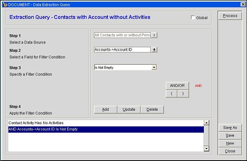
Task: Open the Accounts->Account ID field list arrow
Action: 154,50
